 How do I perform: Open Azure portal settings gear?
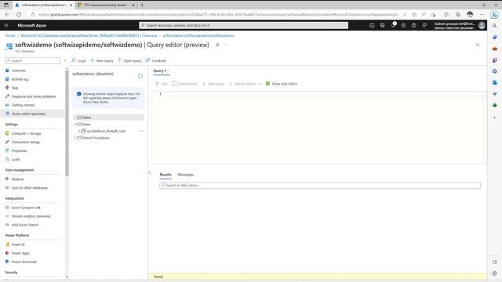coord(403,25)
